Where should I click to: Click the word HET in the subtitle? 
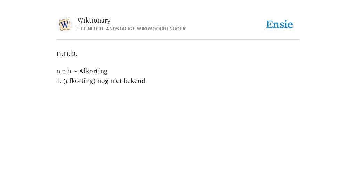(81, 29)
